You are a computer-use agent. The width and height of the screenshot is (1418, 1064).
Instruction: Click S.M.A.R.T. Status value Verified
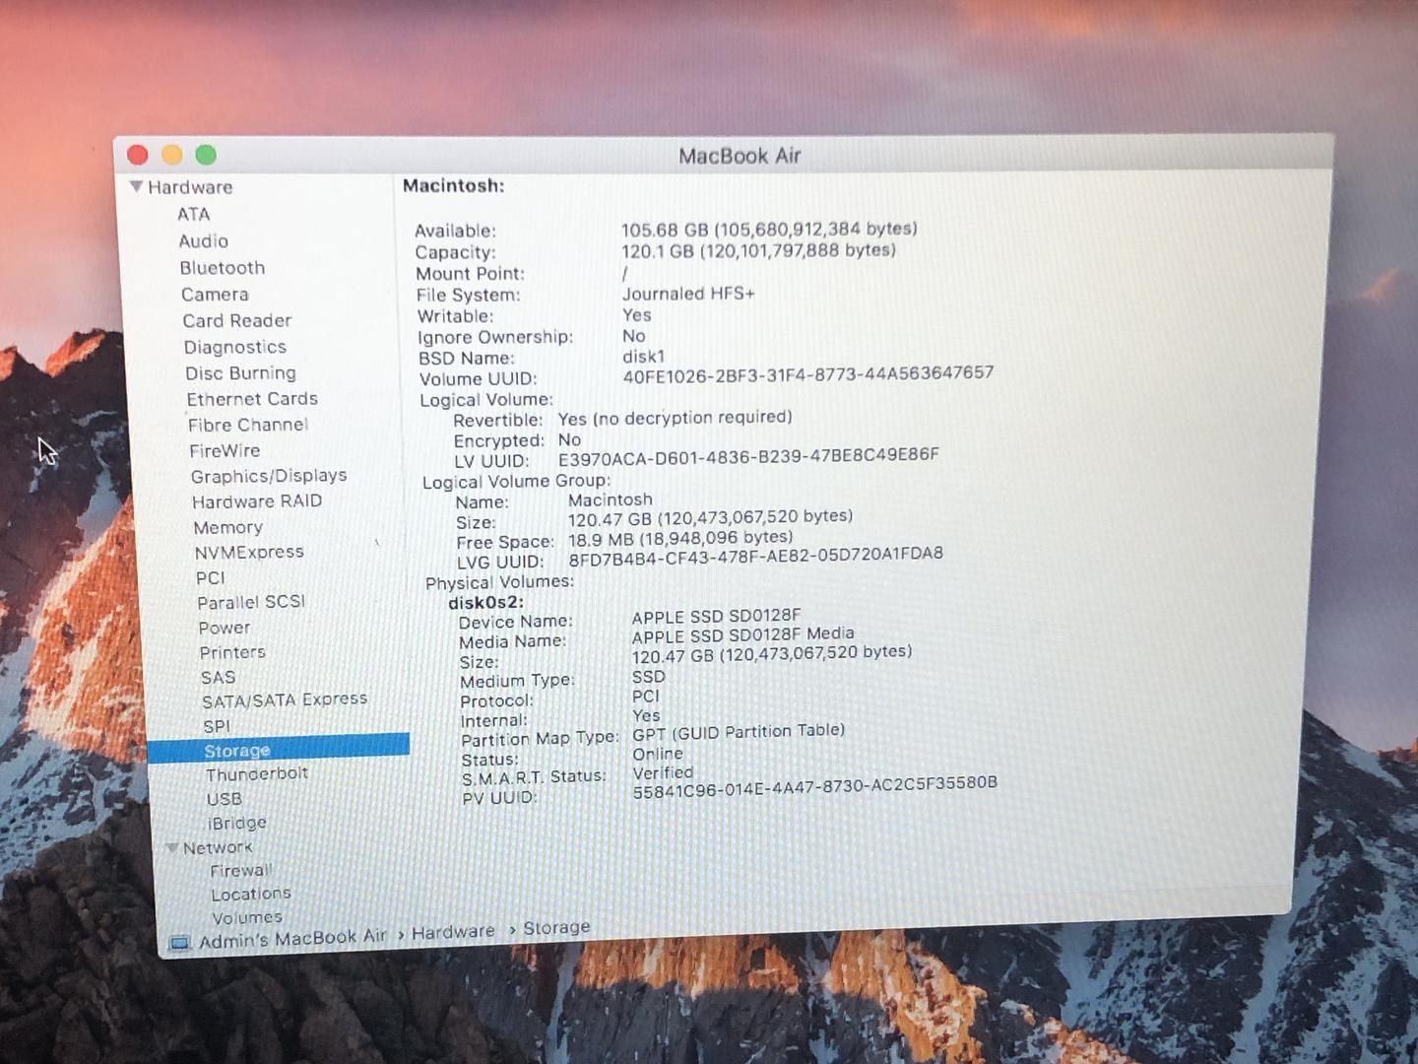[x=663, y=773]
